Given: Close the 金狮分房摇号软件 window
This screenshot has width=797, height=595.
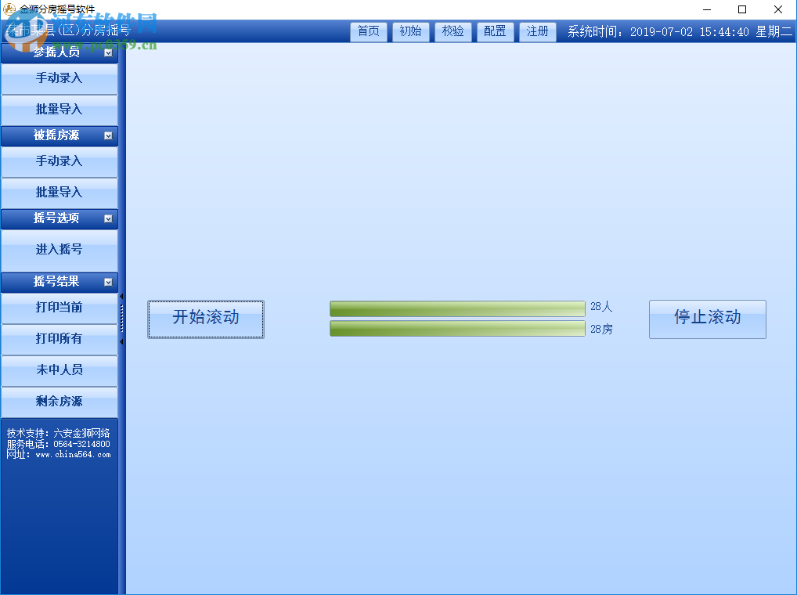Looking at the screenshot, I should click(778, 9).
